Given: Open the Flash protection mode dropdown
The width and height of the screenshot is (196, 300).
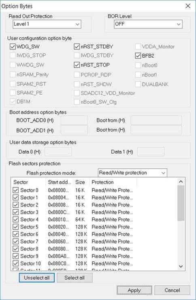Looking at the screenshot, I should pos(132,173).
